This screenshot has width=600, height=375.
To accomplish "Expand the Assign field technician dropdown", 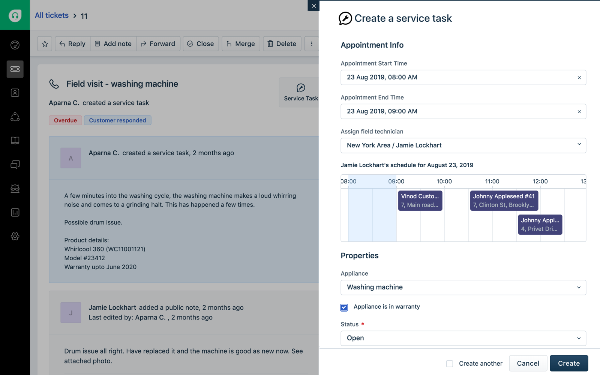I will point(463,145).
